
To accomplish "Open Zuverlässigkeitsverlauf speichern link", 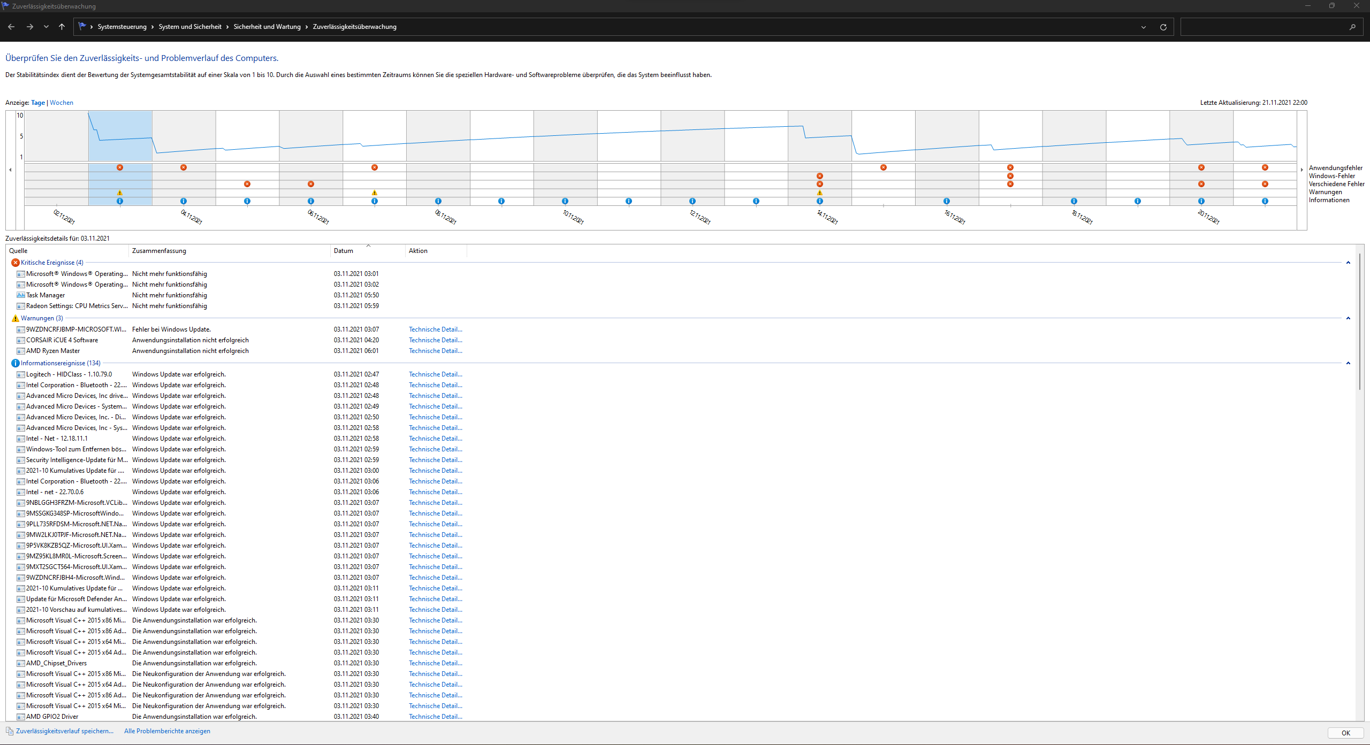I will click(x=64, y=731).
